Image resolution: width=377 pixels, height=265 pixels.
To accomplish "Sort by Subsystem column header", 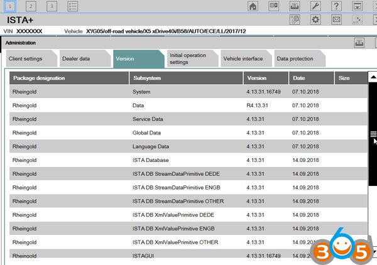I will [x=186, y=78].
